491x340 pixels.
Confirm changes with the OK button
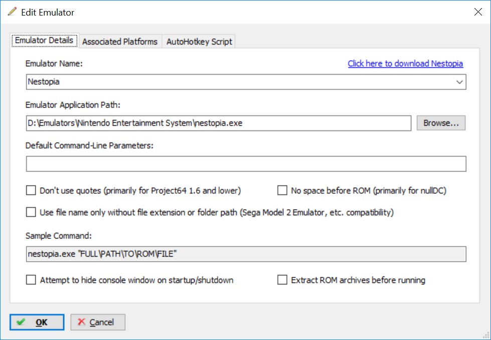[x=37, y=322]
